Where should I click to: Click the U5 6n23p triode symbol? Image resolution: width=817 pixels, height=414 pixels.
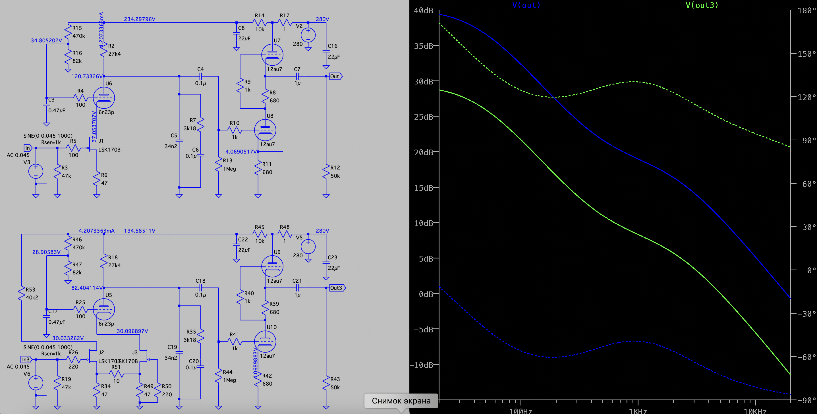point(104,309)
